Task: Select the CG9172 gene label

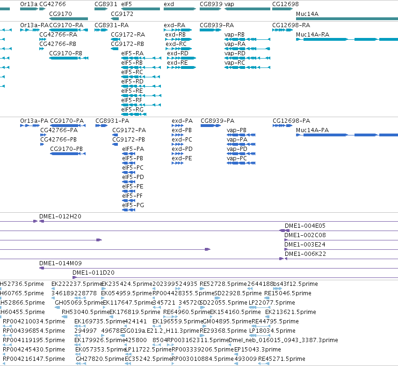Action: (x=122, y=14)
